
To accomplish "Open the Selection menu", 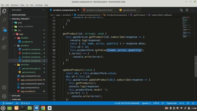I will click(x=14, y=5).
